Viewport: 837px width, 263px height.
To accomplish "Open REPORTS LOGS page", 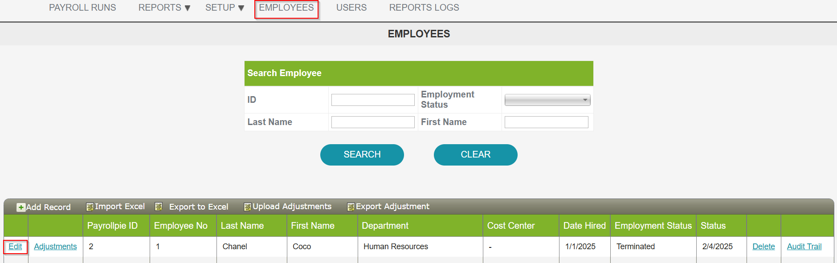I will [x=424, y=8].
